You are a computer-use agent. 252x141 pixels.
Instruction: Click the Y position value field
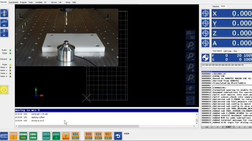click(x=232, y=23)
